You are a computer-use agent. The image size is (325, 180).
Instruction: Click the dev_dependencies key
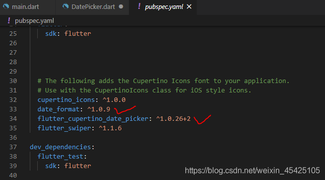point(60,147)
